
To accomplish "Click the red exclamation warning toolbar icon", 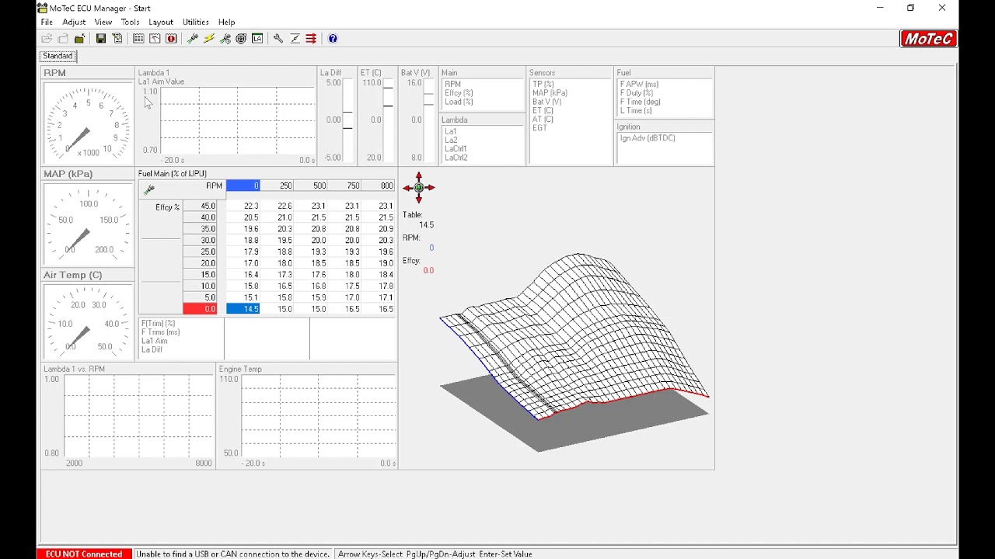I will [171, 38].
